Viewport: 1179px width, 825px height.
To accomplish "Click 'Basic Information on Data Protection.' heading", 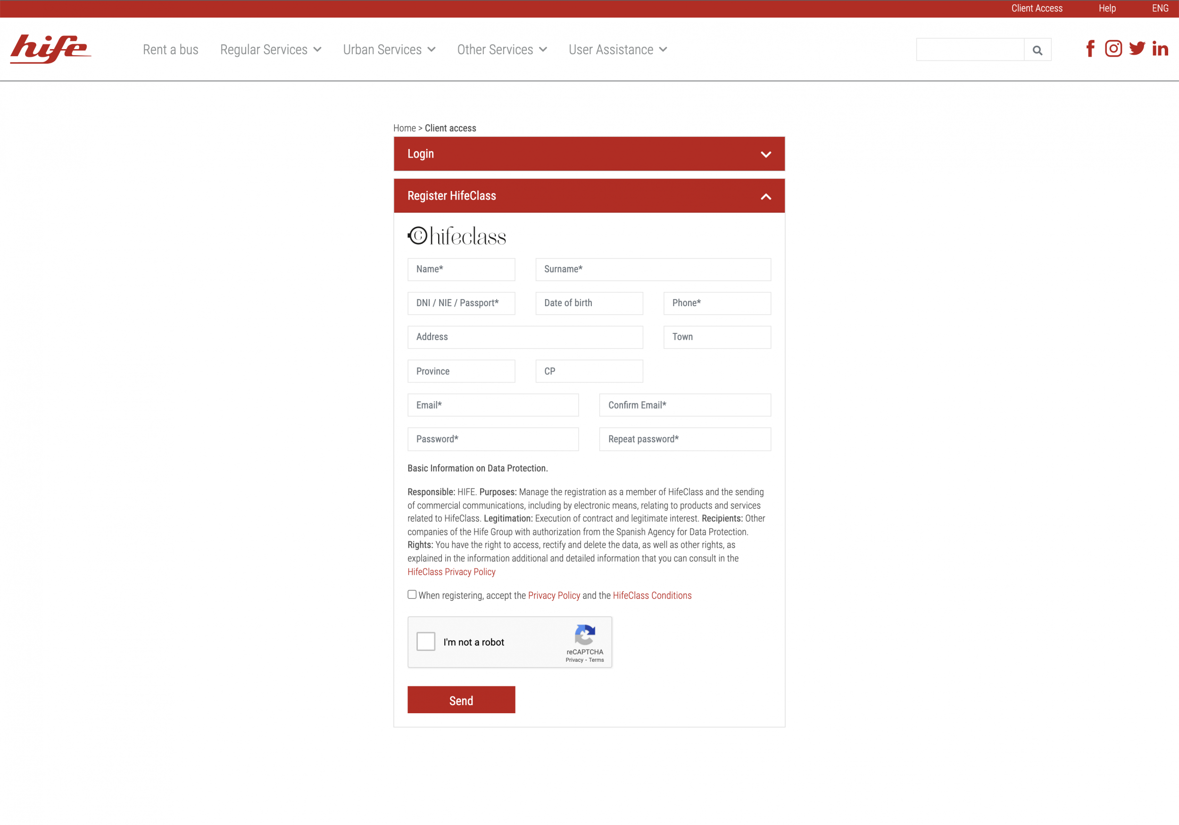I will pos(478,468).
